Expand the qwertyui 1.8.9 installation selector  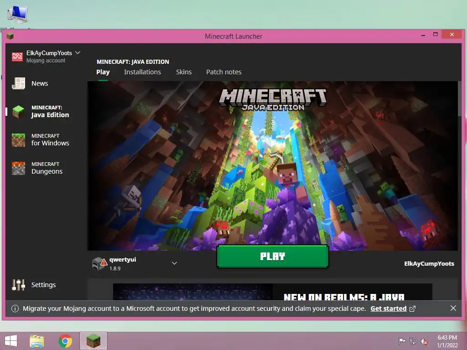point(175,263)
